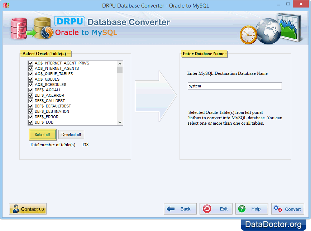Maximize the DRPU Database Converter window
Viewport: 311px width, 231px height.
pos(288,4)
